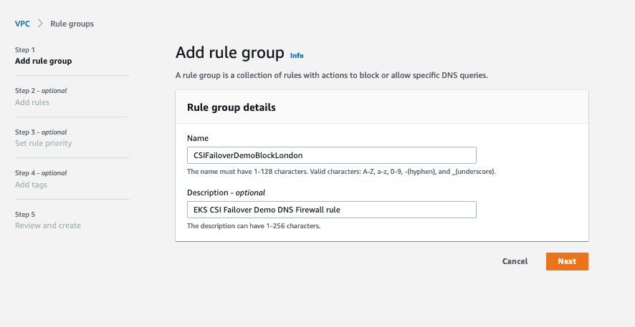Cancel the rule group creation

click(x=515, y=261)
